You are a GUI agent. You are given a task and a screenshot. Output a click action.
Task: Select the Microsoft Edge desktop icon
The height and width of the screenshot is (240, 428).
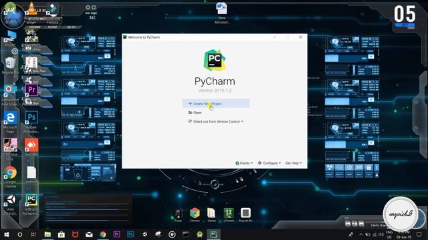click(11, 122)
